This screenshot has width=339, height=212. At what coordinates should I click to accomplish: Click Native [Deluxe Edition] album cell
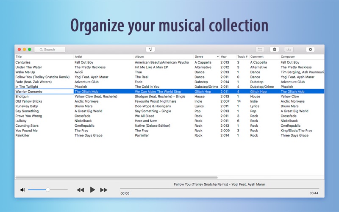click(153, 126)
